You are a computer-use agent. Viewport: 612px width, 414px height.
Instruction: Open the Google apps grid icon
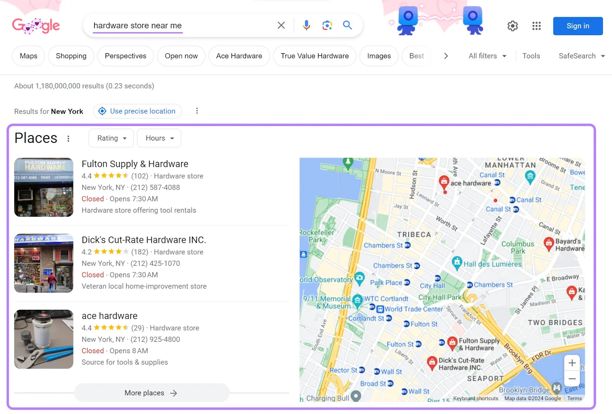click(536, 26)
